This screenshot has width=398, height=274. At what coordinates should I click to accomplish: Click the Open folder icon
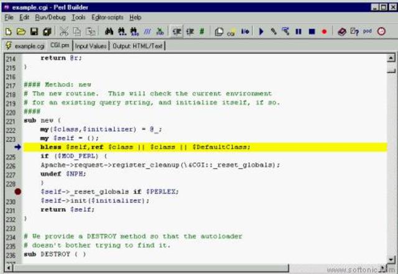[x=21, y=32]
